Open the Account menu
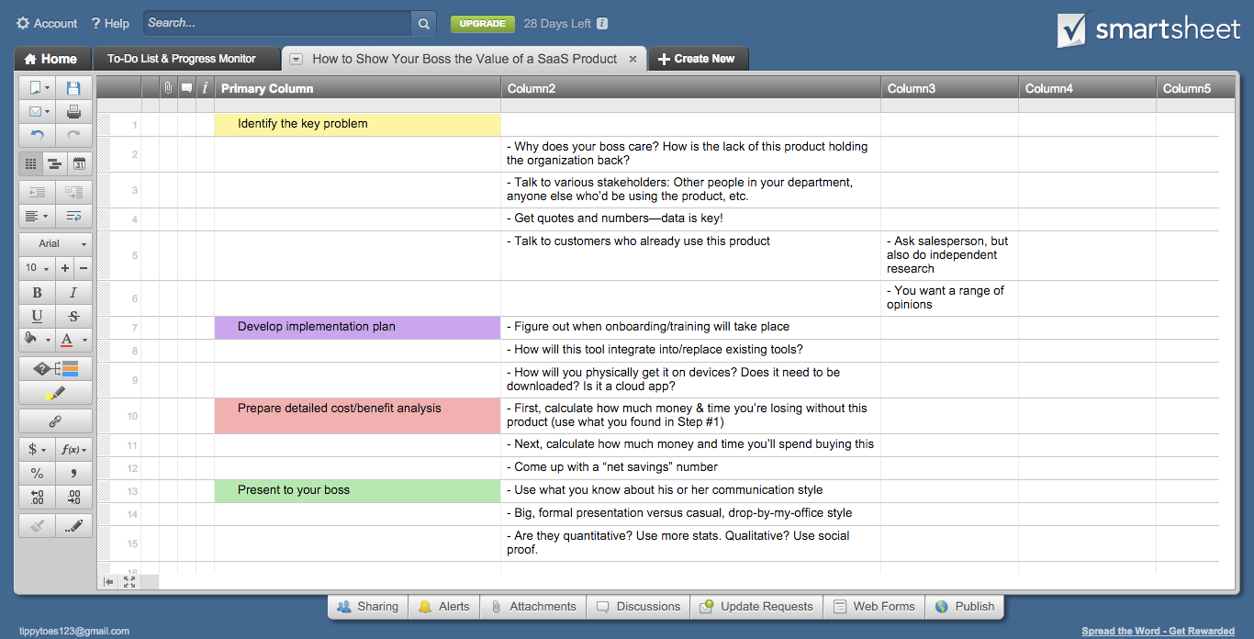Image resolution: width=1254 pixels, height=639 pixels. click(x=47, y=23)
